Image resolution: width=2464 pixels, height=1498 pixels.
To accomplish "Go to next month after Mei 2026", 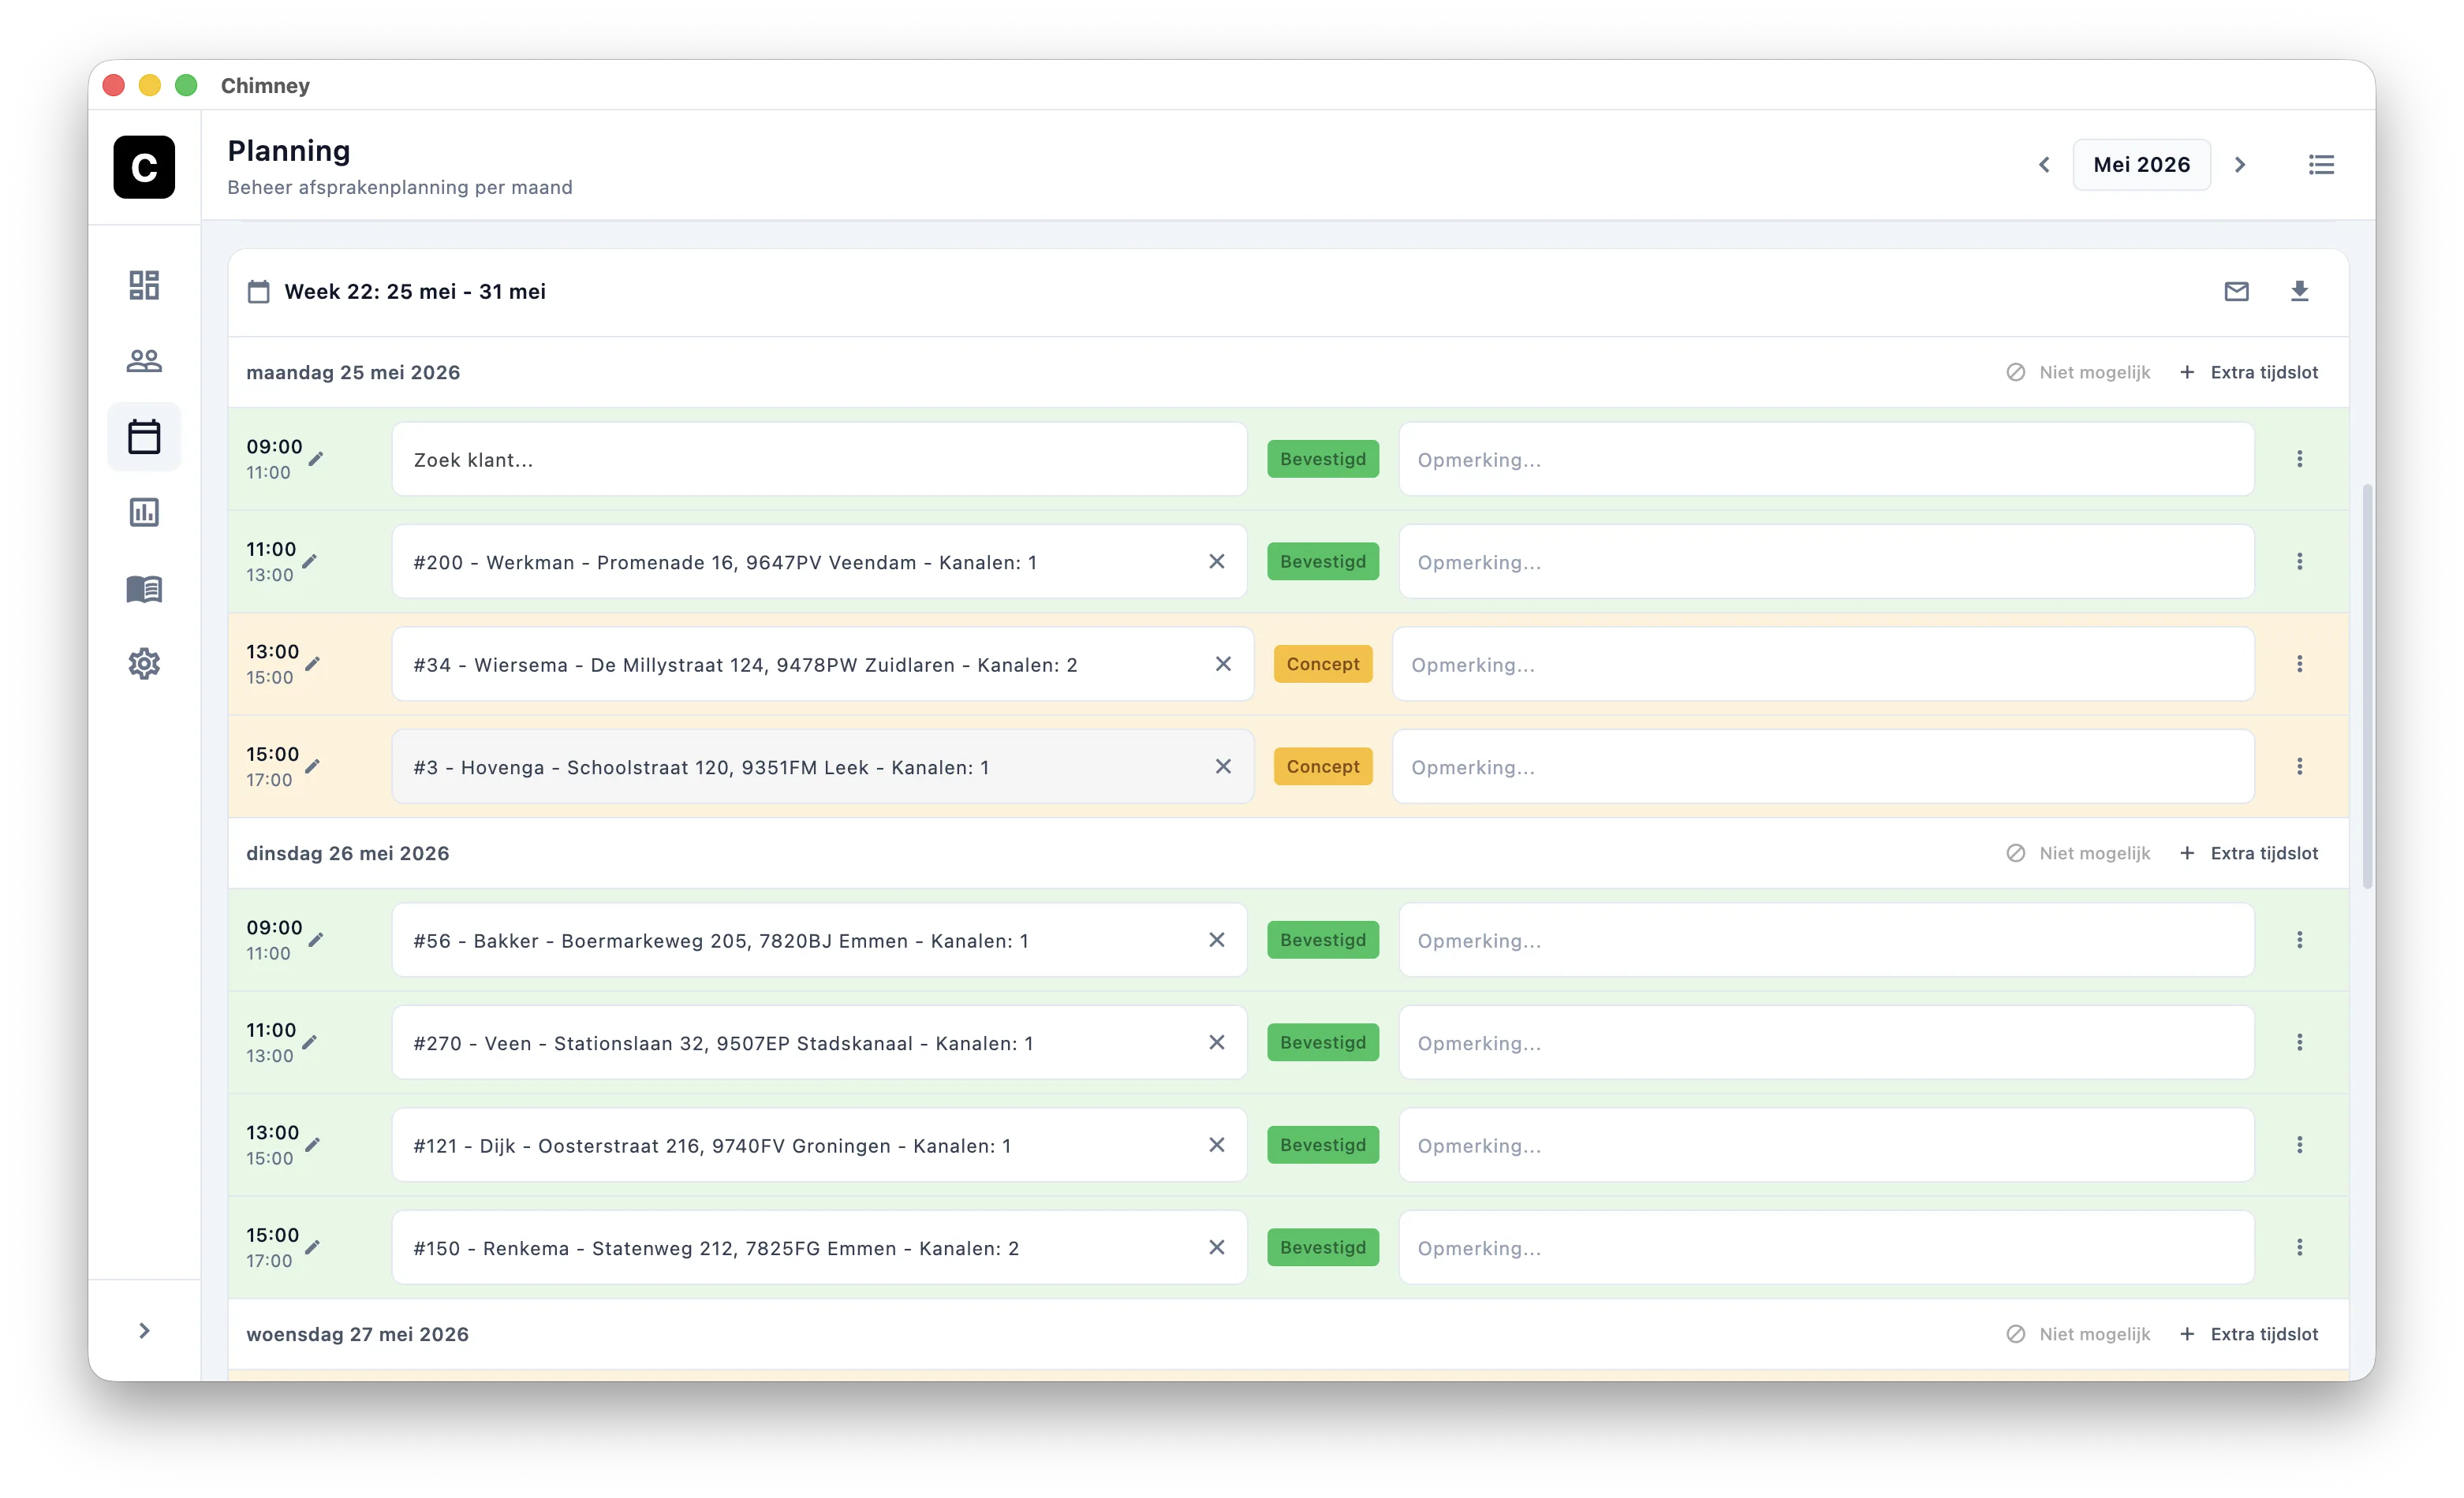I will (2240, 165).
